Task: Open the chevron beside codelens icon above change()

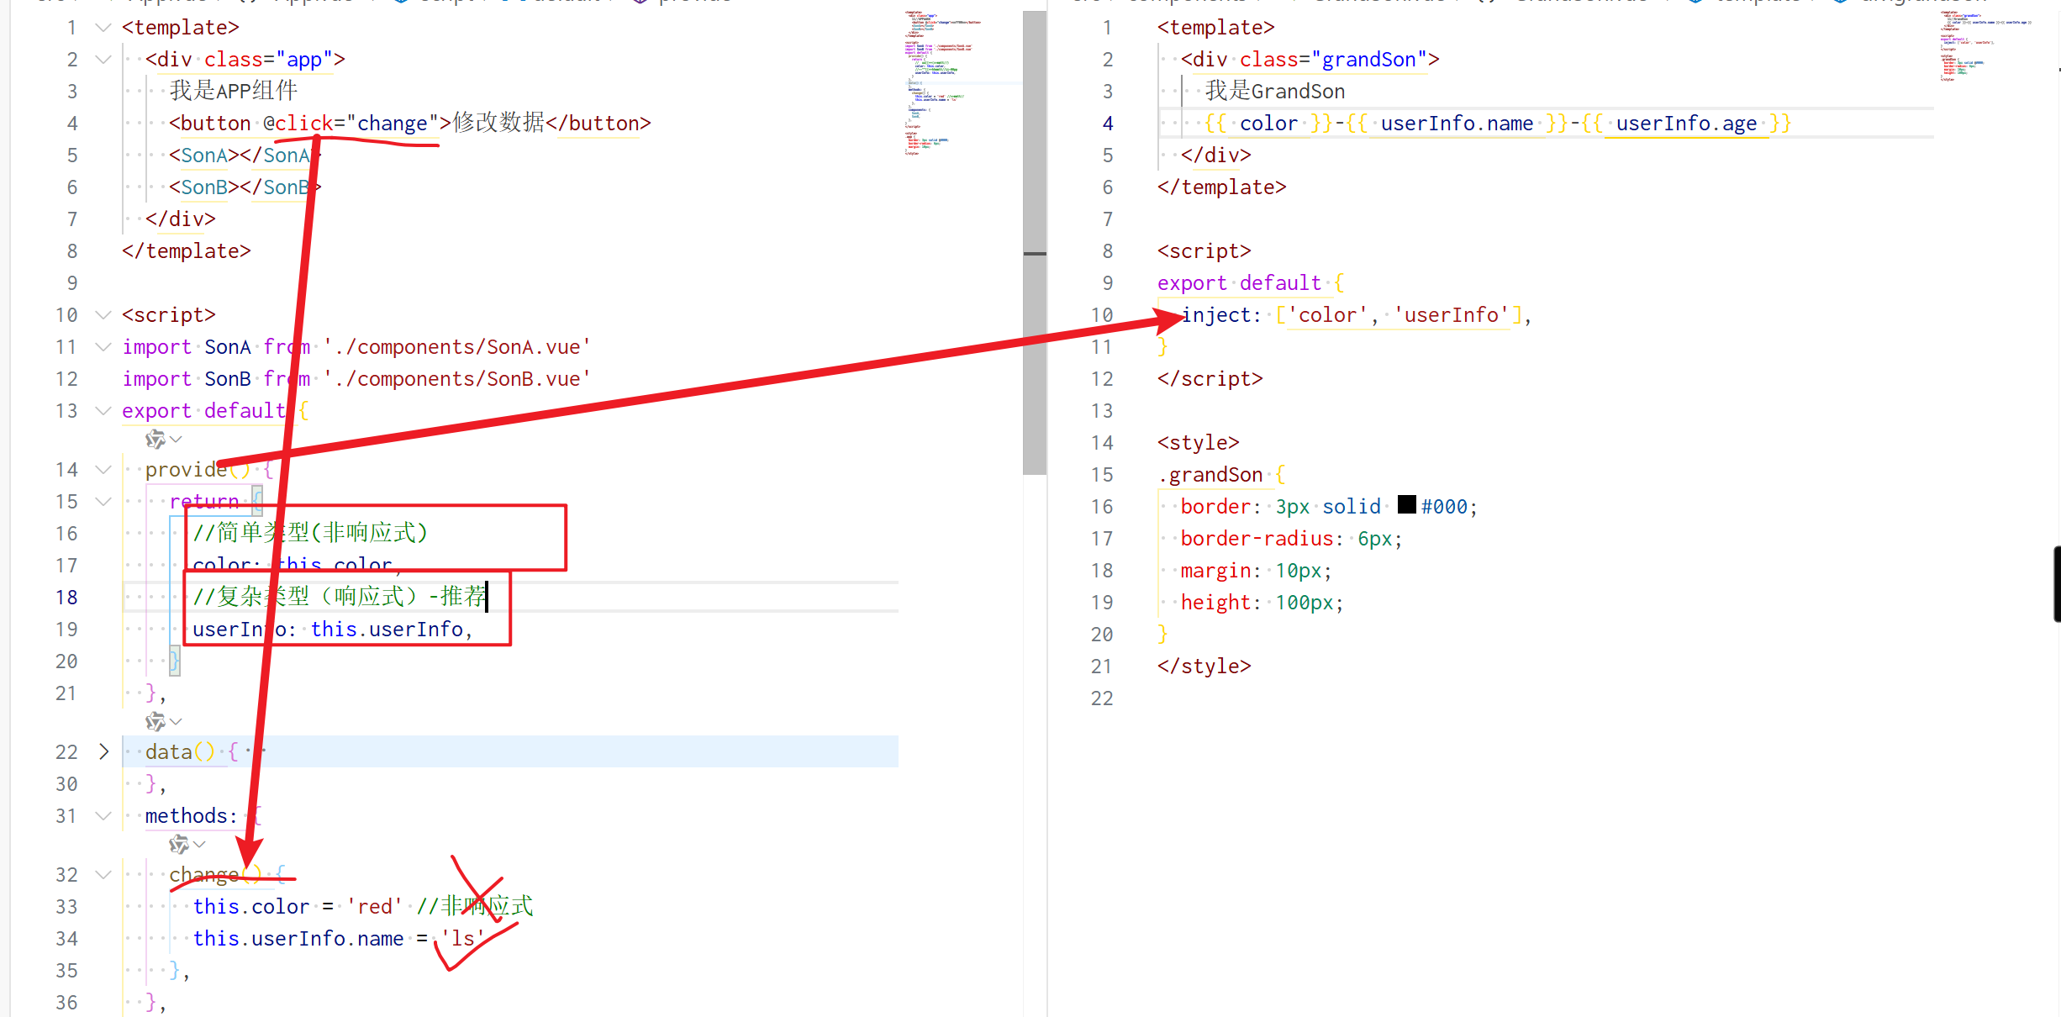Action: [199, 844]
